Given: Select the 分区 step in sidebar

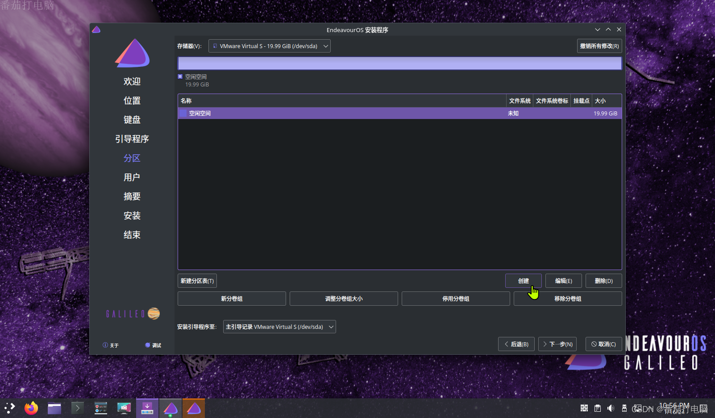Looking at the screenshot, I should tap(132, 158).
